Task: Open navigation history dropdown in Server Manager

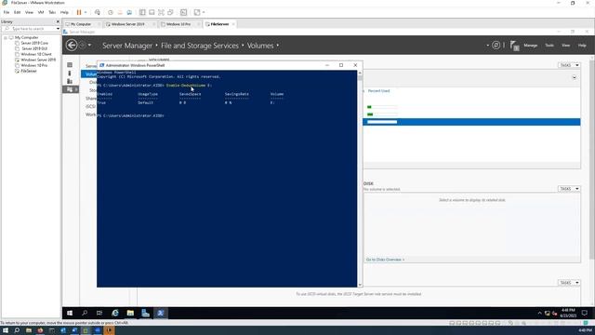Action: pyautogui.click(x=89, y=46)
